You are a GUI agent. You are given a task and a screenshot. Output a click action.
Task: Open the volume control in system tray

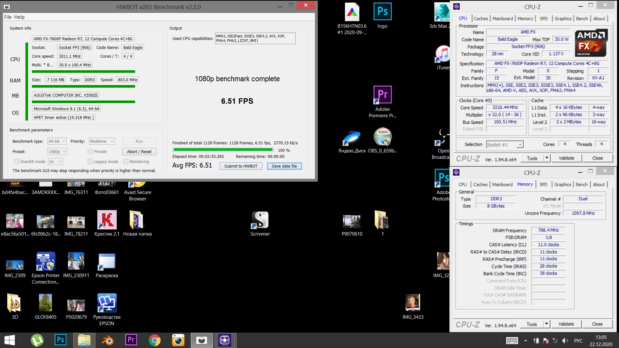[x=565, y=341]
